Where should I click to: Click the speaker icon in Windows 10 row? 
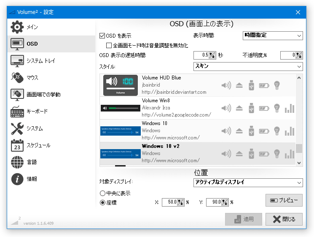(226, 131)
